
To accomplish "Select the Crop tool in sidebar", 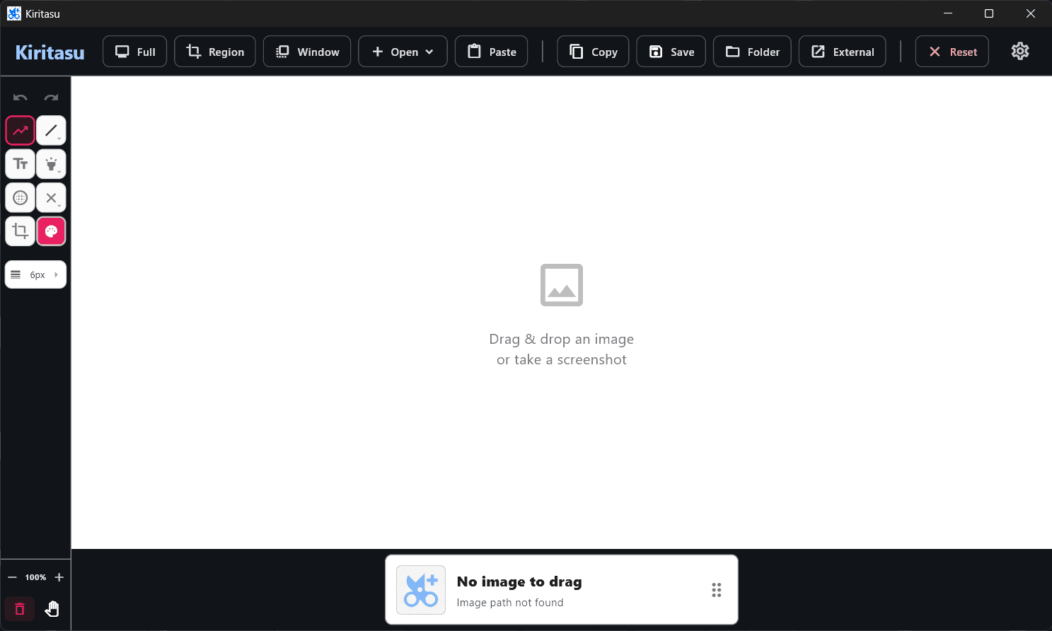I will (x=21, y=231).
